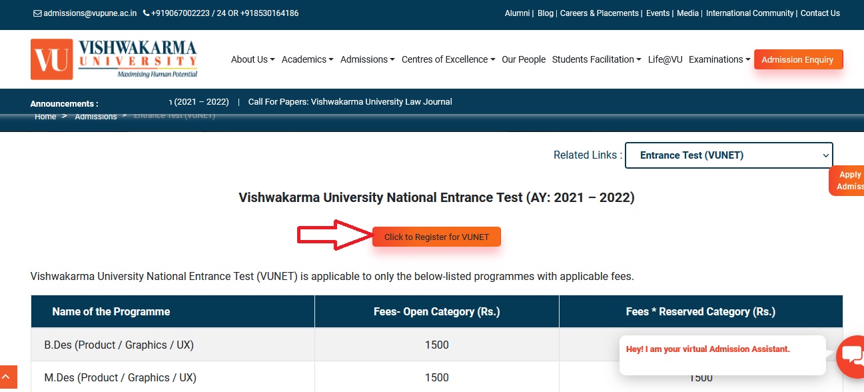Expand Students Facilitation menu
The height and width of the screenshot is (392, 864).
(597, 59)
